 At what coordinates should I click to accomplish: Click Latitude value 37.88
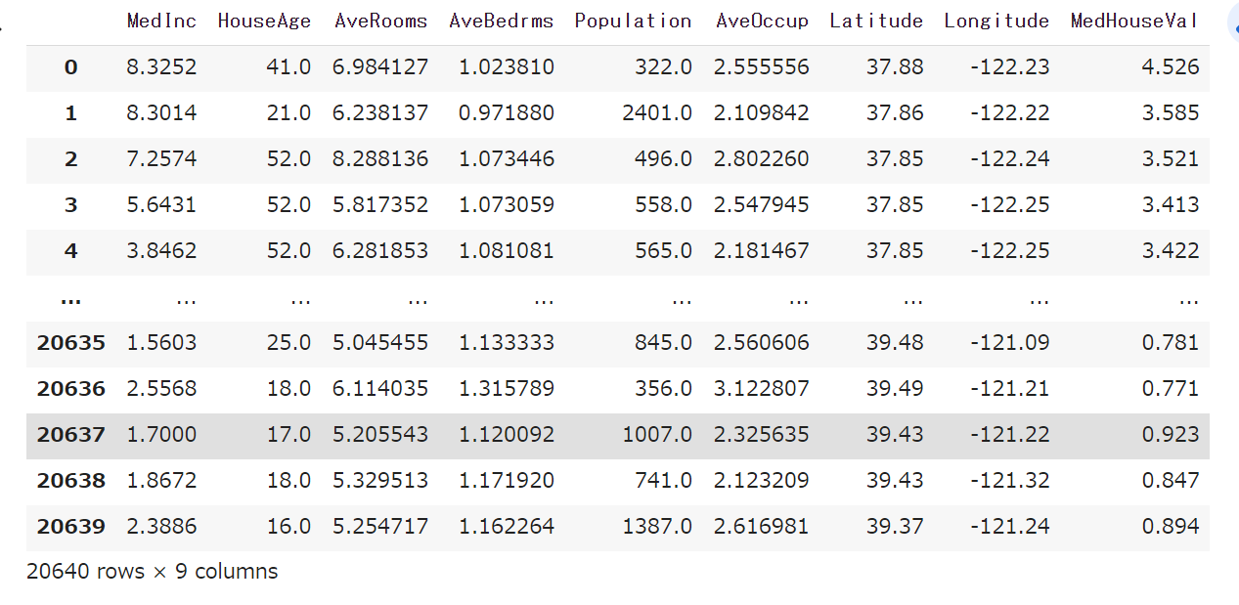coord(895,67)
